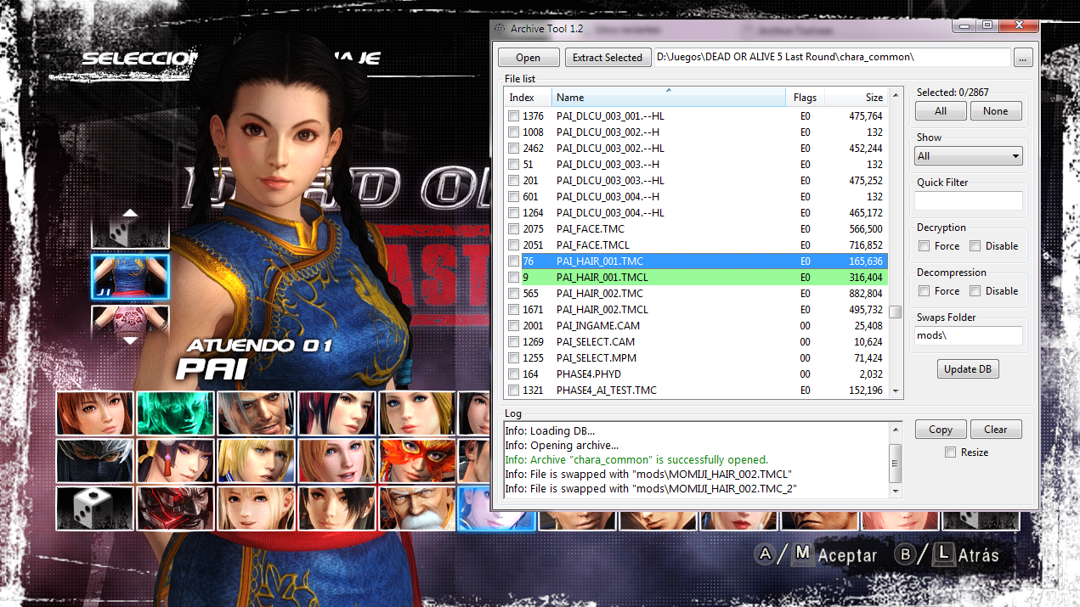Viewport: 1080px width, 607px height.
Task: Click the Swaps Folder field containing mods\
Action: tap(969, 336)
